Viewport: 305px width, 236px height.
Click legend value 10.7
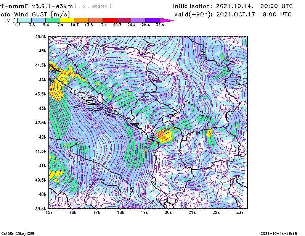click(74, 25)
